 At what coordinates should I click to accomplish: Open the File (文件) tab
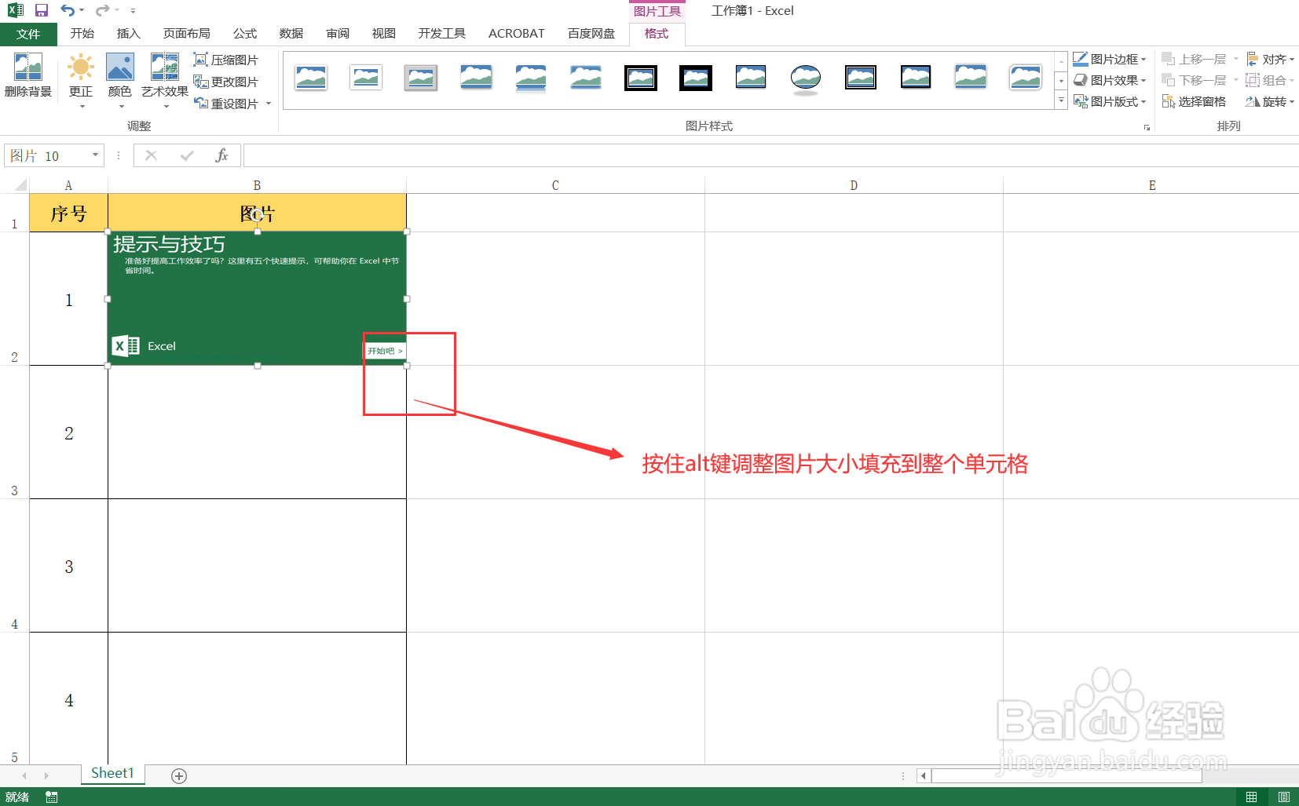point(28,34)
